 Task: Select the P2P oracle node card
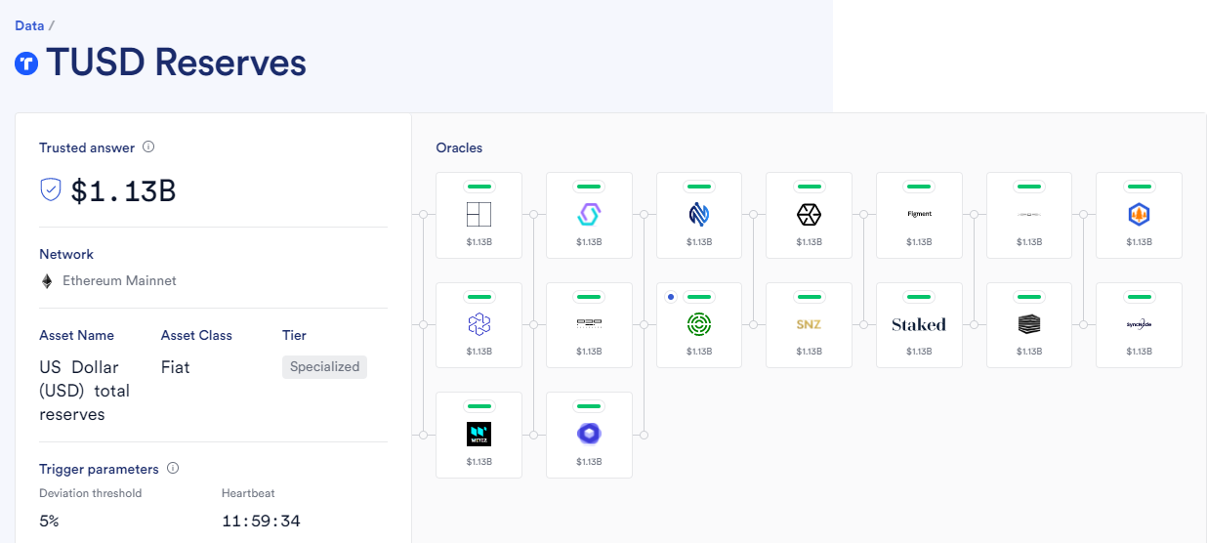589,325
